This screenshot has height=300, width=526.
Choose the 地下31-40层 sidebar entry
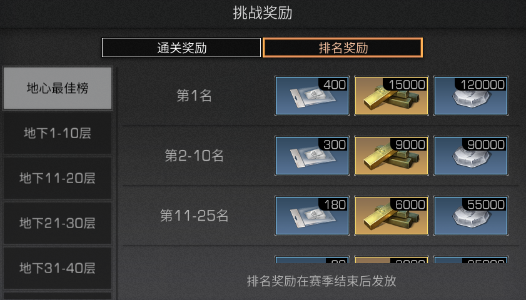pos(58,268)
